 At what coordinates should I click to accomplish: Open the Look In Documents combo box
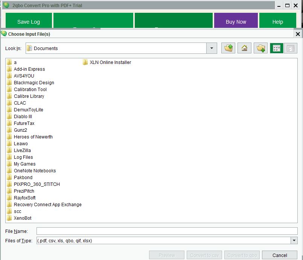(121, 48)
